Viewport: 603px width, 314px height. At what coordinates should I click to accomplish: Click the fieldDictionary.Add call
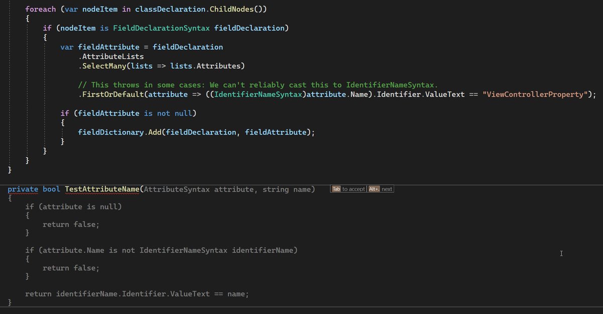click(120, 132)
